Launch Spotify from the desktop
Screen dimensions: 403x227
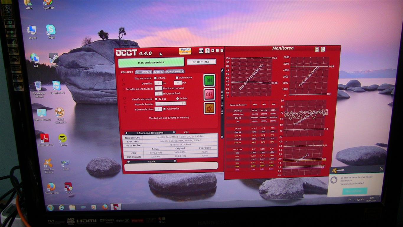[x=63, y=140]
